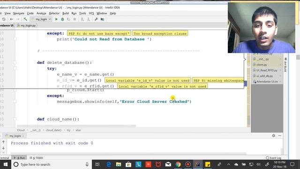Open the View menu
300x169 pixels.
pyautogui.click(x=7, y=13)
